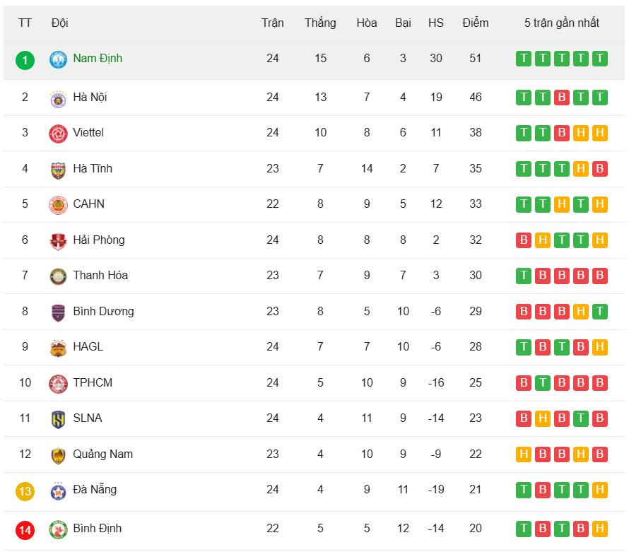
Task: Select the Điểm column header
Action: (476, 22)
